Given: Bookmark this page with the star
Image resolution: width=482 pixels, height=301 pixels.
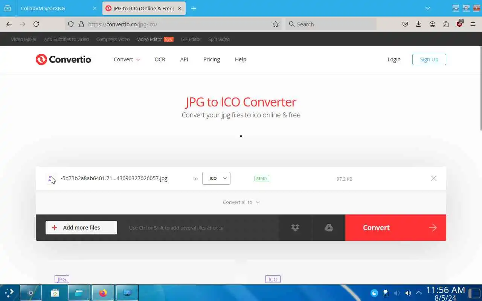Looking at the screenshot, I should pos(276,24).
